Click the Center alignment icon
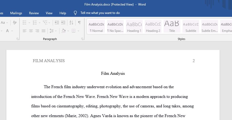Screen dimensions: 232x120 [31, 31]
